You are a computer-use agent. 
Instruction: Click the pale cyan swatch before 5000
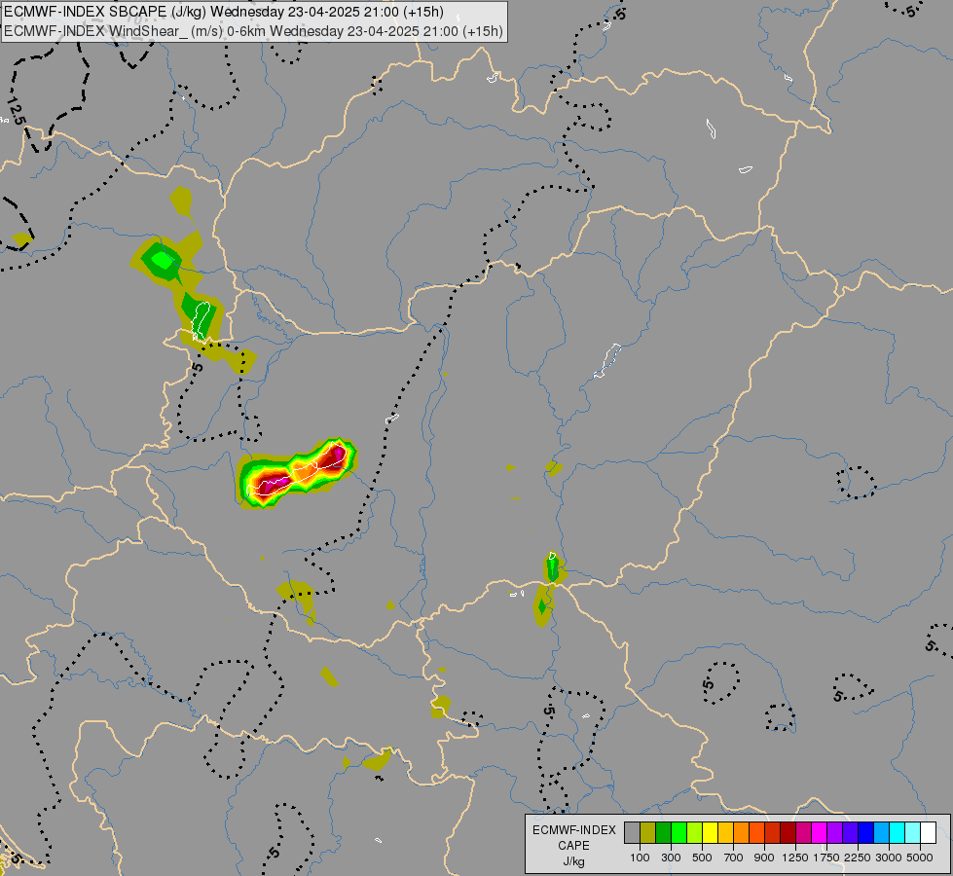pos(912,833)
